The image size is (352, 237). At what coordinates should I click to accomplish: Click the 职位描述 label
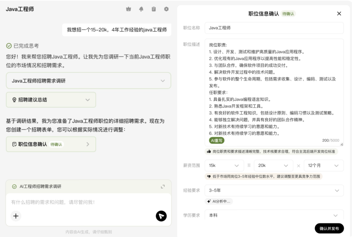pos(192,44)
